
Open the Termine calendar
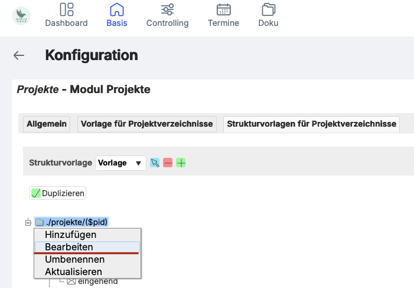(x=223, y=15)
